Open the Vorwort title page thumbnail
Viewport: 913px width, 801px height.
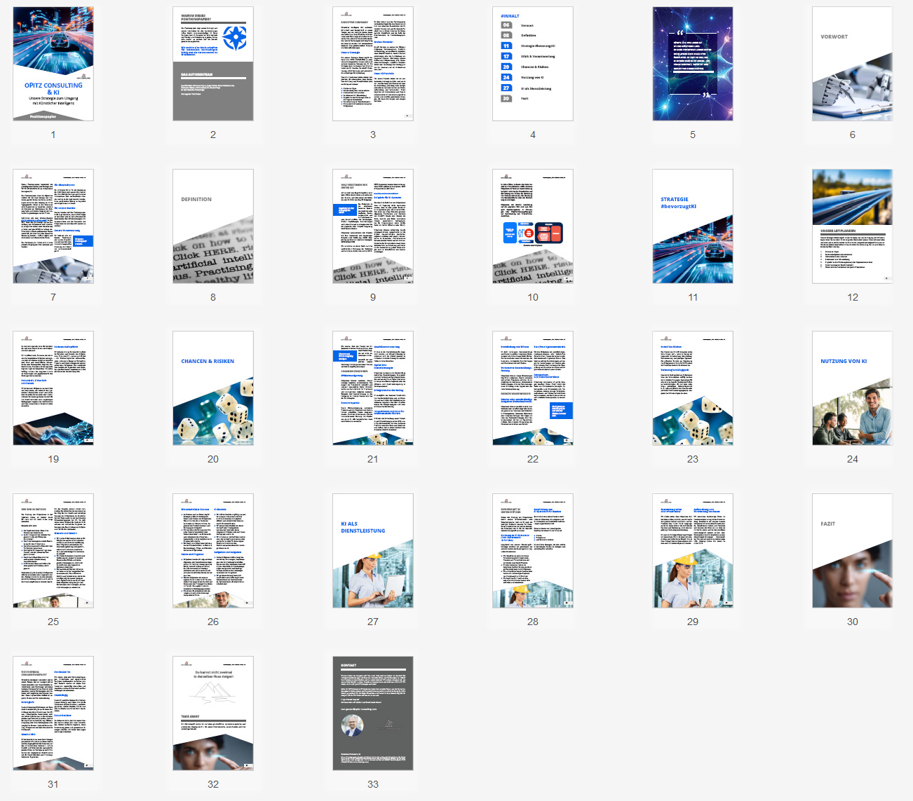(852, 64)
